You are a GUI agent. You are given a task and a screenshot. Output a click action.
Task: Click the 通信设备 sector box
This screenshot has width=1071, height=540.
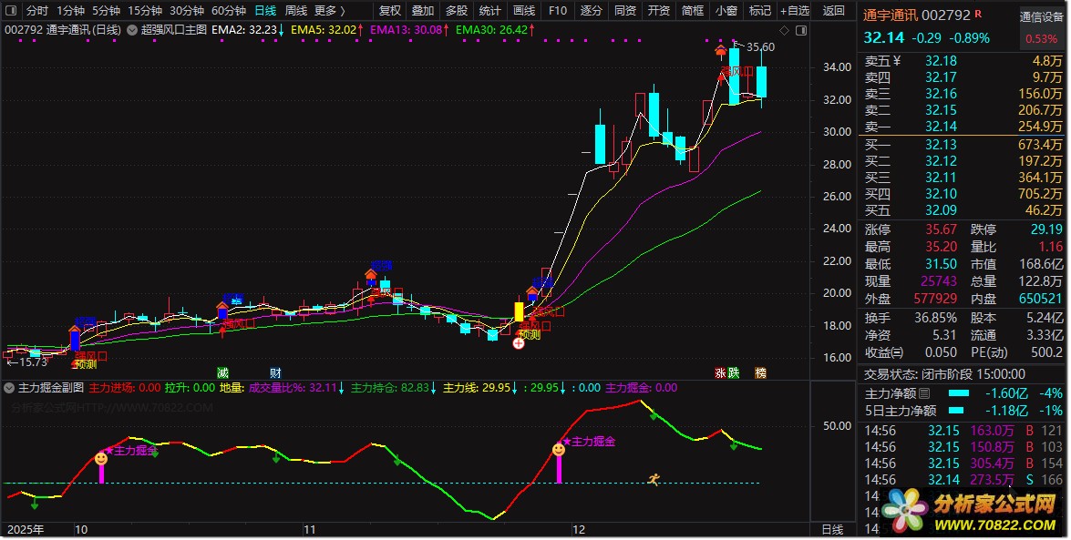point(1042,16)
